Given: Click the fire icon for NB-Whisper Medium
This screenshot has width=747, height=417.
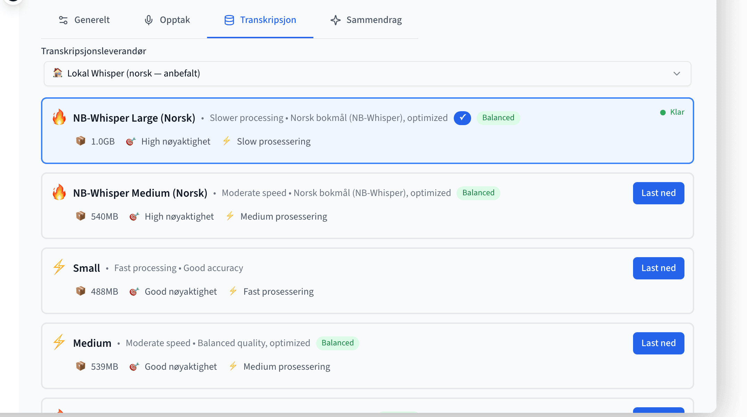Looking at the screenshot, I should pos(59,192).
